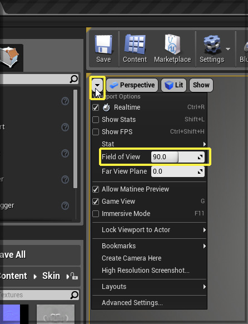This screenshot has width=248, height=324.
Task: Click the Far View Plane spinner handle icon
Action: [200, 171]
